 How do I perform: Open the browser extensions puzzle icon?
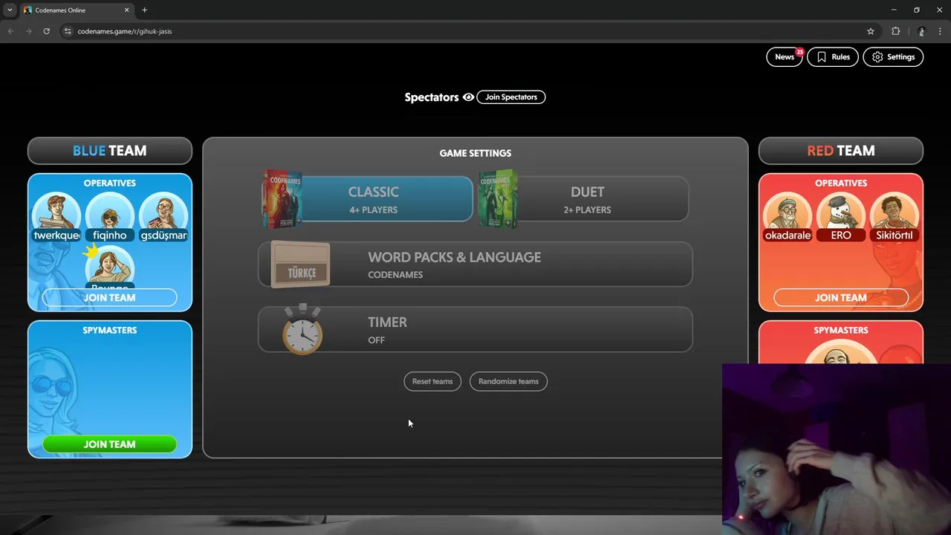[895, 31]
